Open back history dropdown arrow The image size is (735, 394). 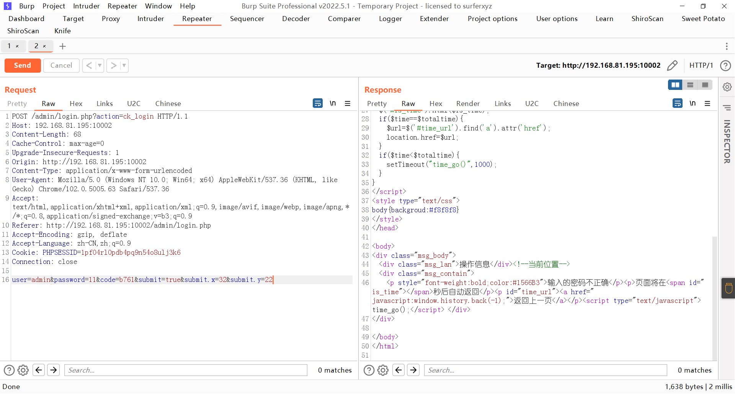click(x=100, y=65)
